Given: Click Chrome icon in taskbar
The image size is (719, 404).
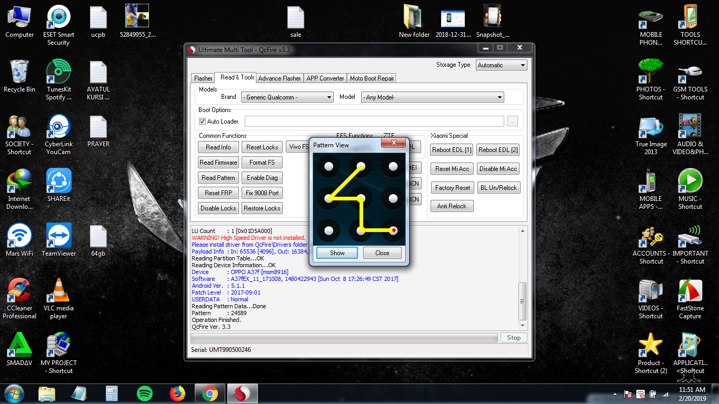Looking at the screenshot, I should [209, 393].
